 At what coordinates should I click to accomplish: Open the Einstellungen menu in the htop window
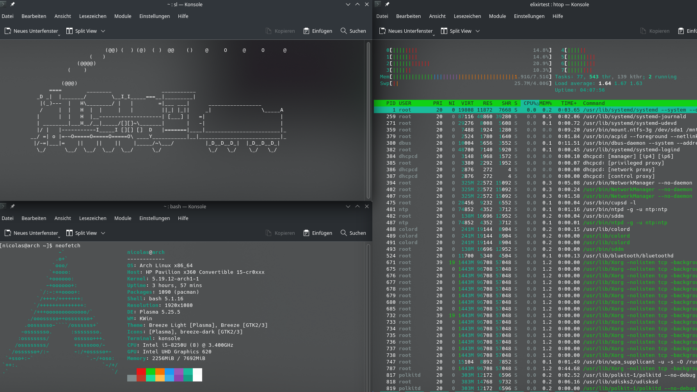click(529, 16)
